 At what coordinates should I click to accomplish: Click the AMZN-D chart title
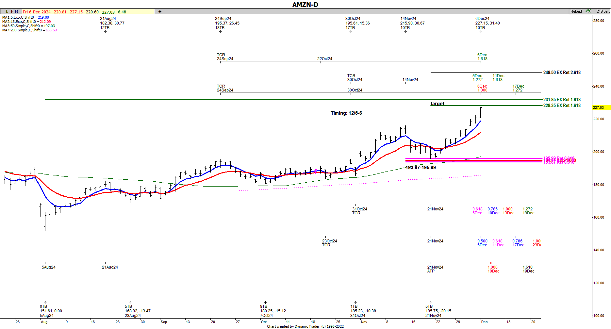pyautogui.click(x=305, y=5)
